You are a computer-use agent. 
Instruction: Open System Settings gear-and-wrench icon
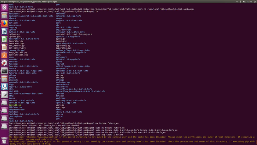[4, 63]
